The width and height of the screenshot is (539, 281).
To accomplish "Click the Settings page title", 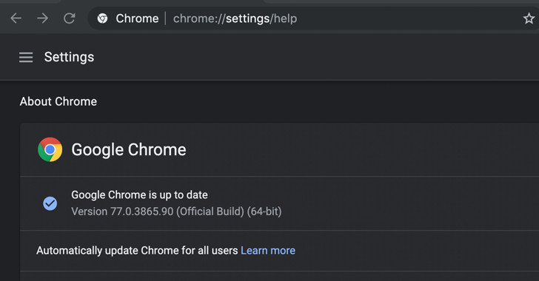I will (69, 57).
